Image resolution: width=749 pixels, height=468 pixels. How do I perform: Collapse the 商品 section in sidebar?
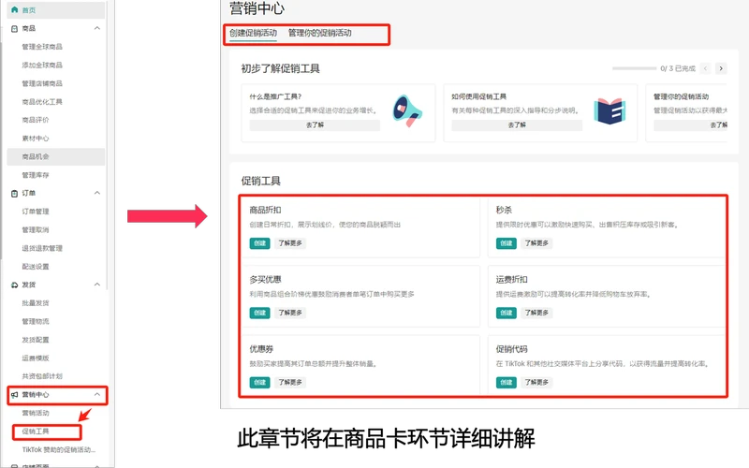pos(97,29)
